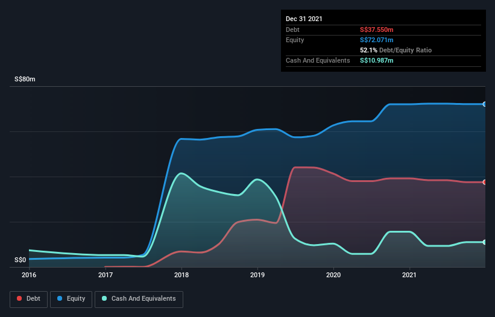Click the red Debt legend dot

[19, 298]
